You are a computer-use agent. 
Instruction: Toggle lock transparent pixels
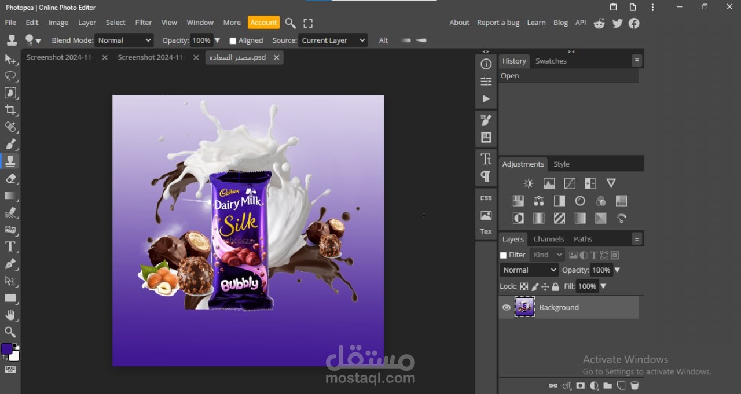[x=524, y=286]
